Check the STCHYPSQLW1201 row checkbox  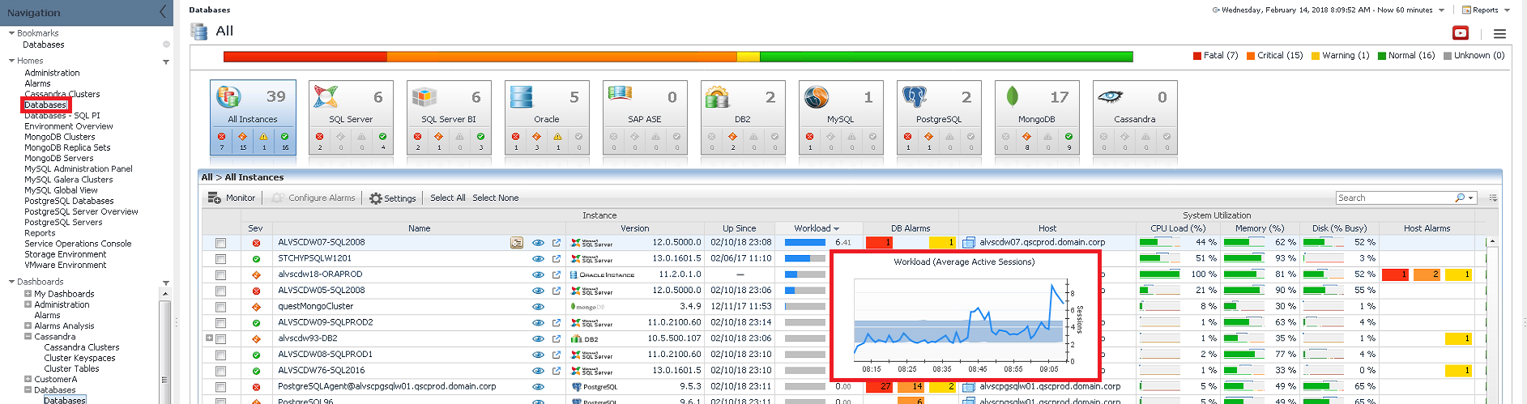(220, 259)
